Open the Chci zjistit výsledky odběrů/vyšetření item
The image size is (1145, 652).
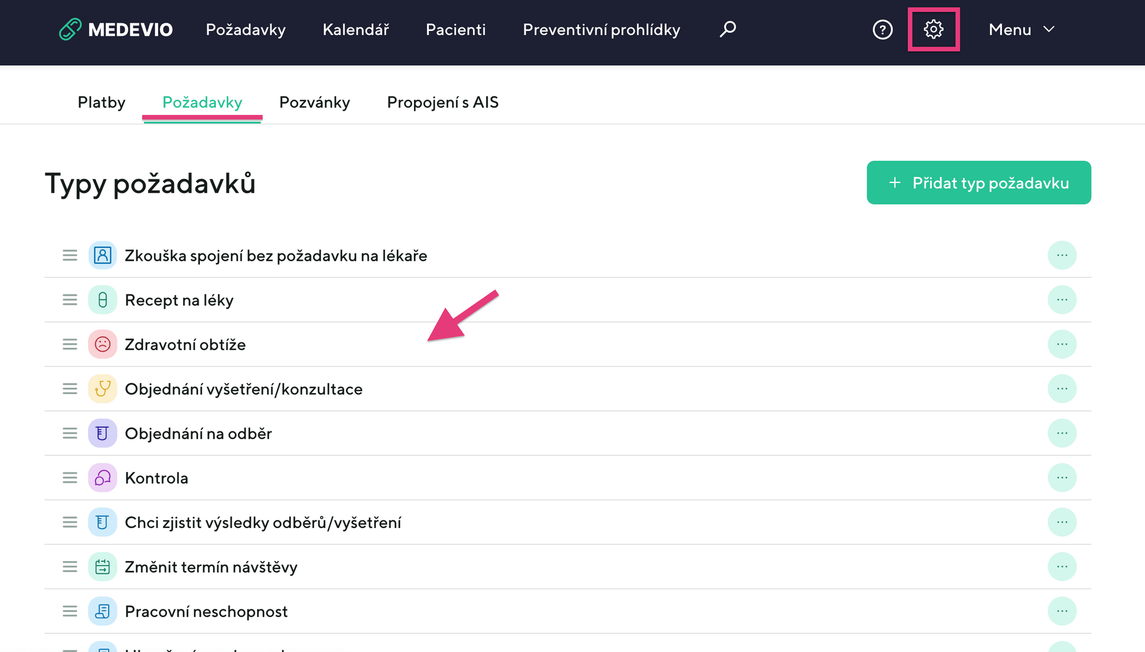pos(263,522)
